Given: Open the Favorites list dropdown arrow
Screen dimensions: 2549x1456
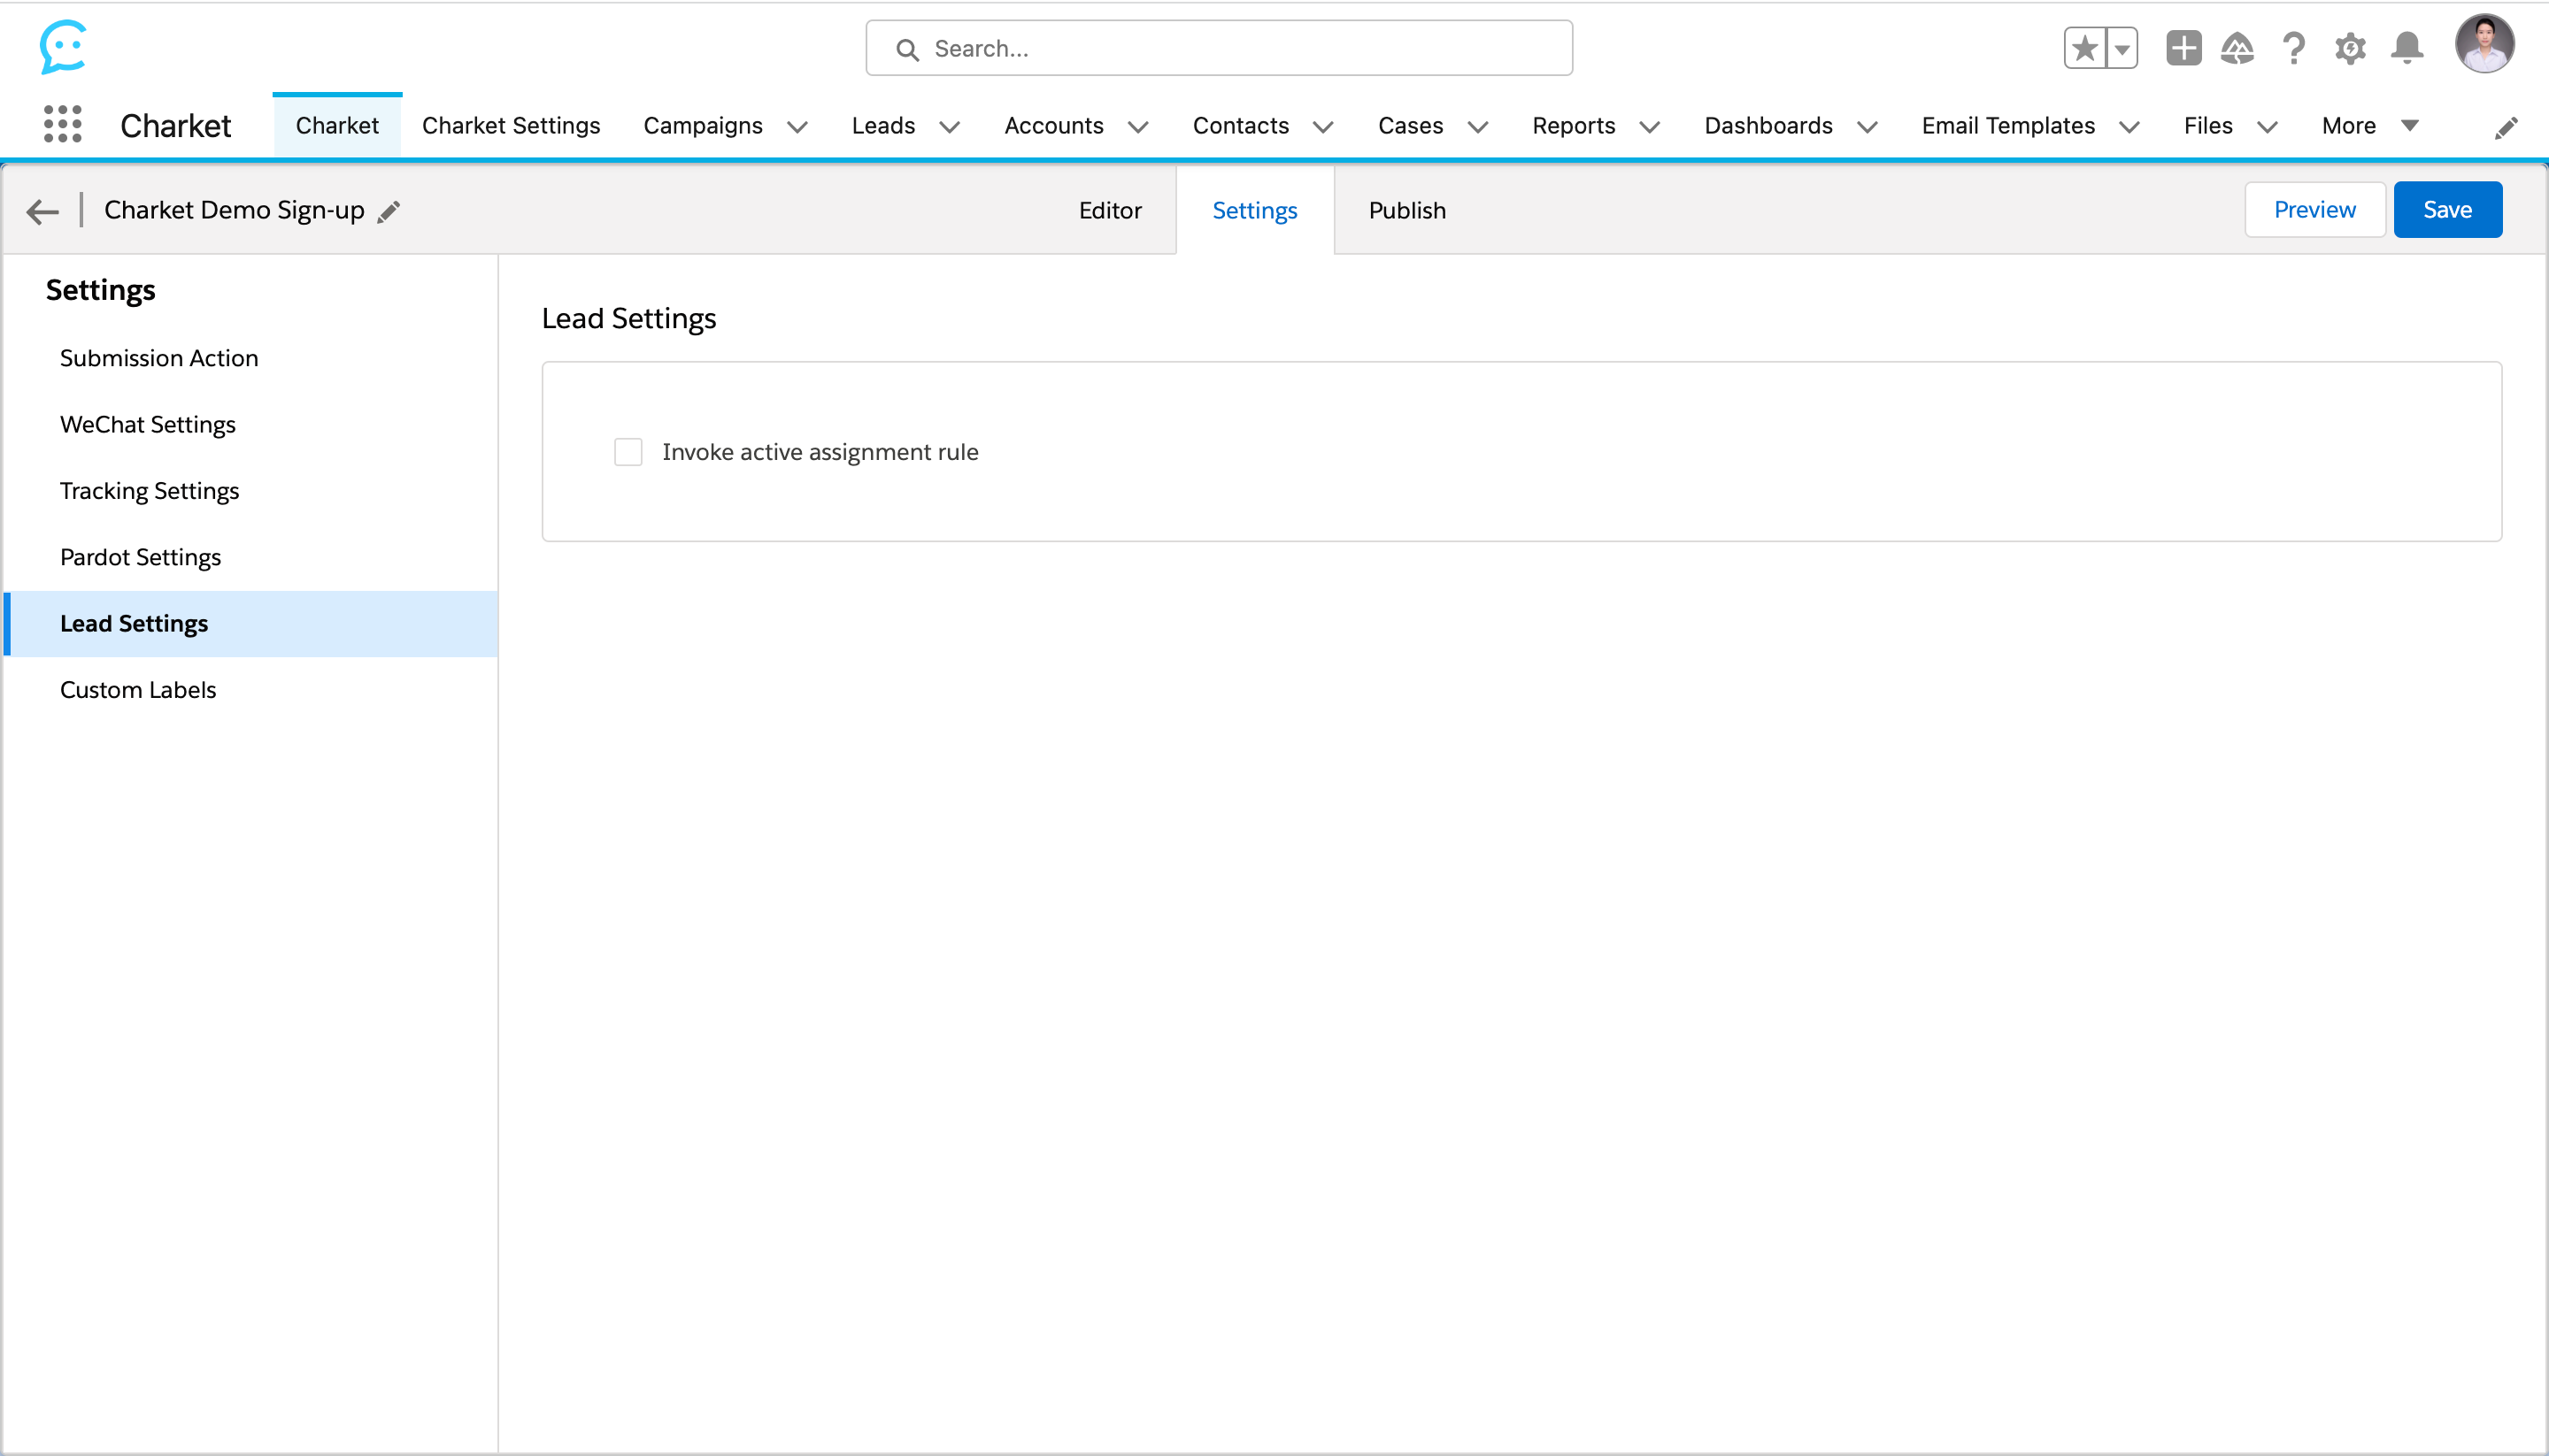Looking at the screenshot, I should (2122, 48).
